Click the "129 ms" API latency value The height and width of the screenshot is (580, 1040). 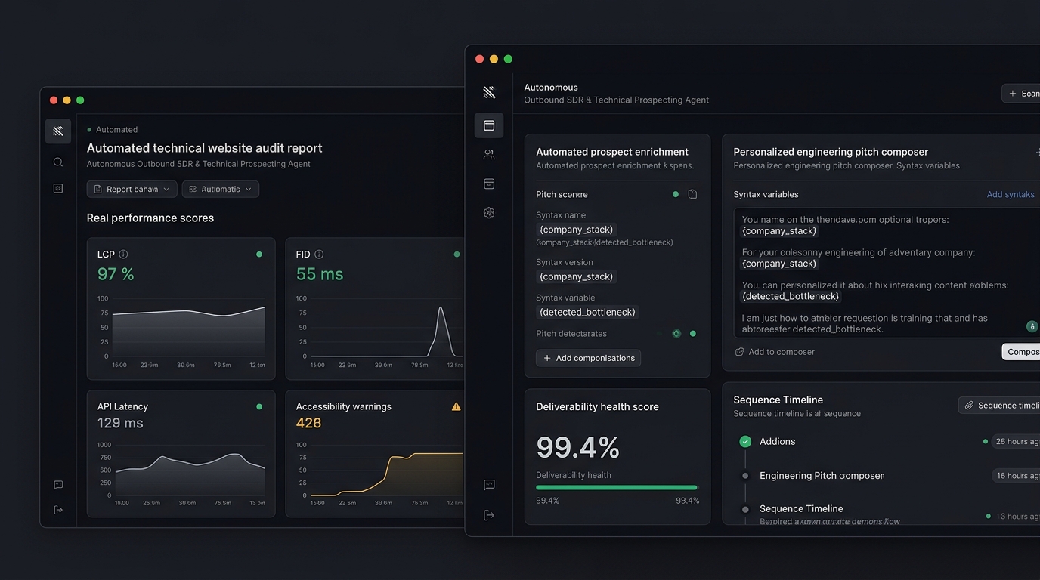click(x=120, y=424)
